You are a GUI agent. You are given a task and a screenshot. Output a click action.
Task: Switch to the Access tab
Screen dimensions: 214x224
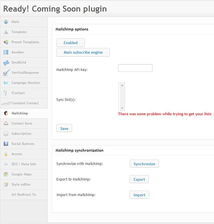24,154
